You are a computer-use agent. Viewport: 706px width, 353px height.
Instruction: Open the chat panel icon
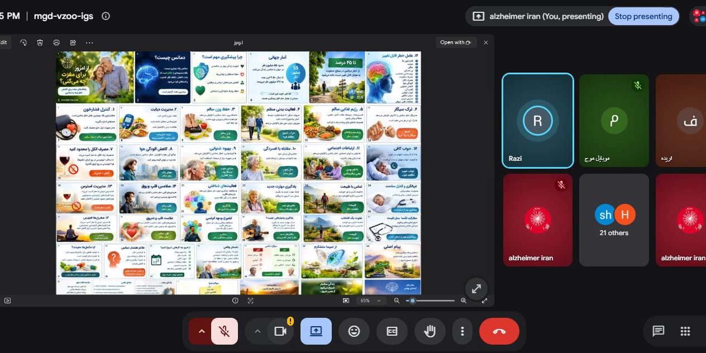(659, 331)
